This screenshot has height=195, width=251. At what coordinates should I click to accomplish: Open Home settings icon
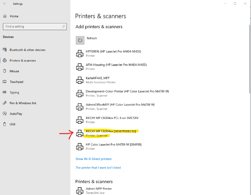[x=5, y=16]
